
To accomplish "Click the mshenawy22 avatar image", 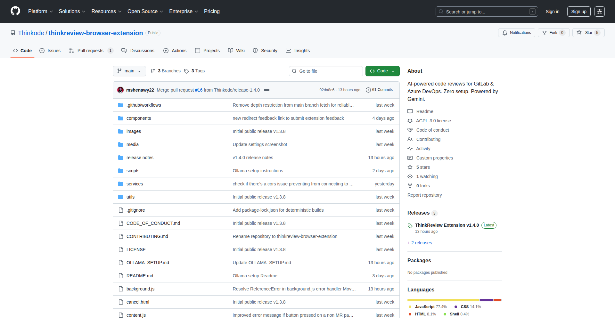I will pos(120,90).
